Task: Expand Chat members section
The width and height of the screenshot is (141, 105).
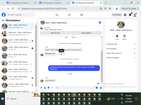Action: 121,49
